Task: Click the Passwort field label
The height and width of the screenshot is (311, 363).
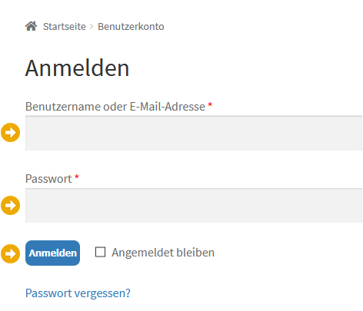Action: pos(48,179)
